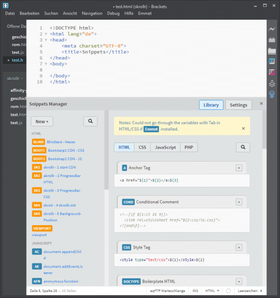Add Anchor Tag snippet with plus
Viewport: 280px width, 298px height.
click(x=239, y=168)
